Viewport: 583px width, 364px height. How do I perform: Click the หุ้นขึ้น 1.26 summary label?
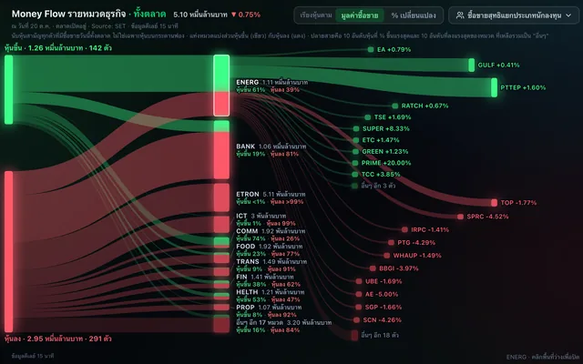[x=58, y=48]
